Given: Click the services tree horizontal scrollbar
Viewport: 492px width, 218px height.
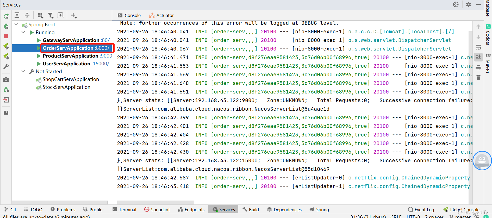Looking at the screenshot, I should pyautogui.click(x=60, y=202).
